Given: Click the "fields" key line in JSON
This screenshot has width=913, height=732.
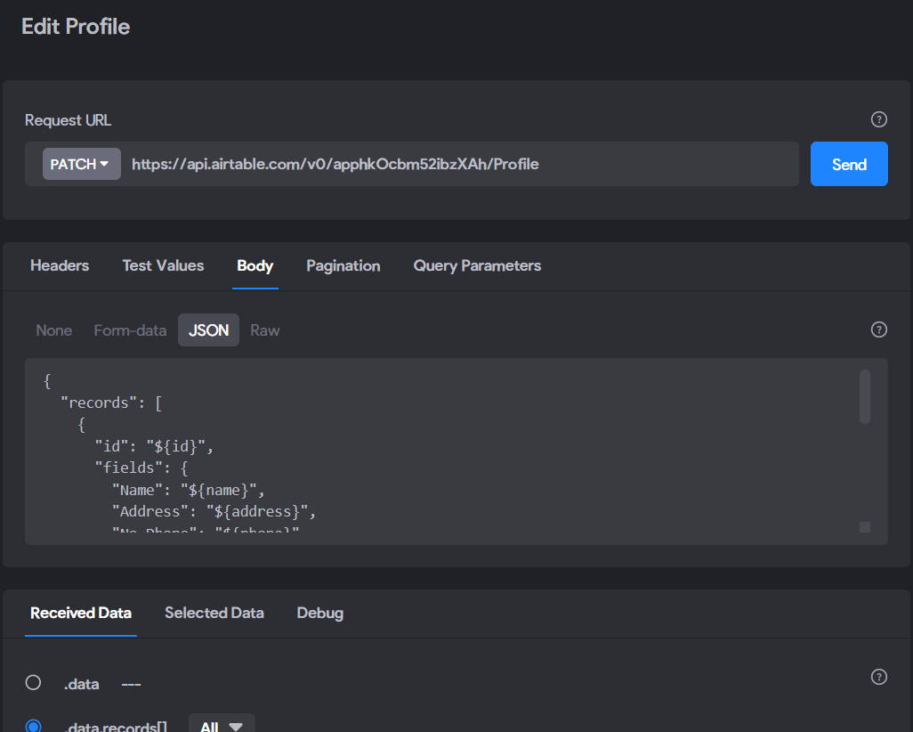Looking at the screenshot, I should 141,468.
